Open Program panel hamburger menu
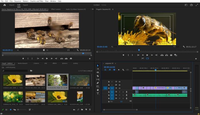The image size is (200, 115). coord(113,9)
